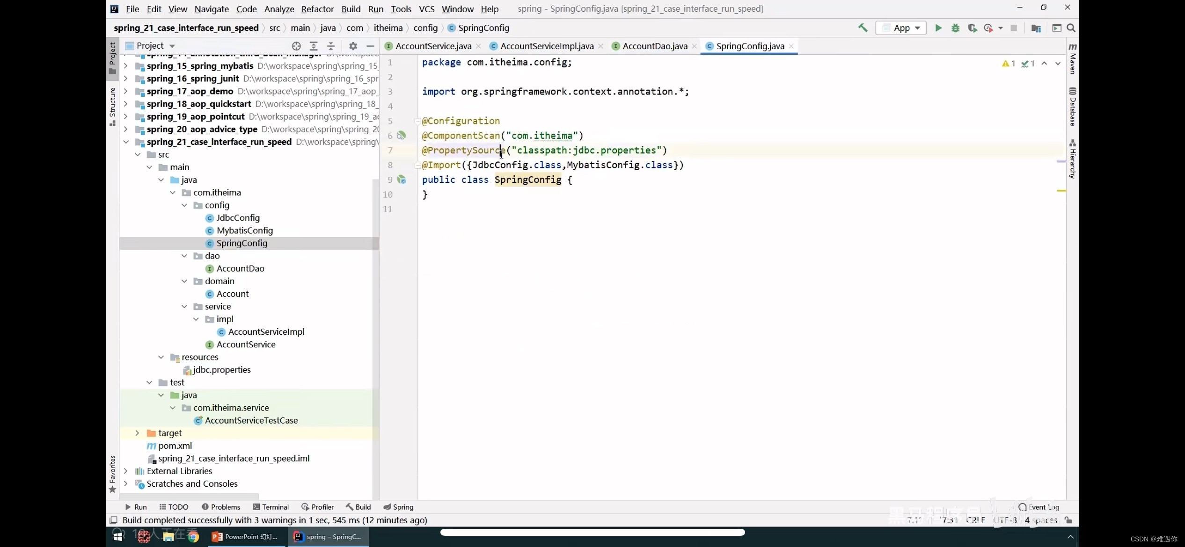Toggle tool window bars icon in status bar corner
1185x547 pixels.
[x=113, y=520]
